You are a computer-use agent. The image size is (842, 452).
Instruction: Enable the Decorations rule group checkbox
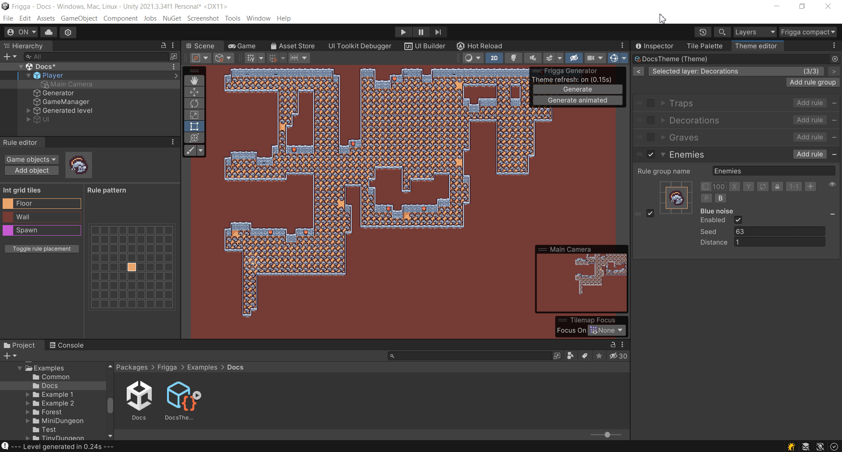[x=651, y=120]
